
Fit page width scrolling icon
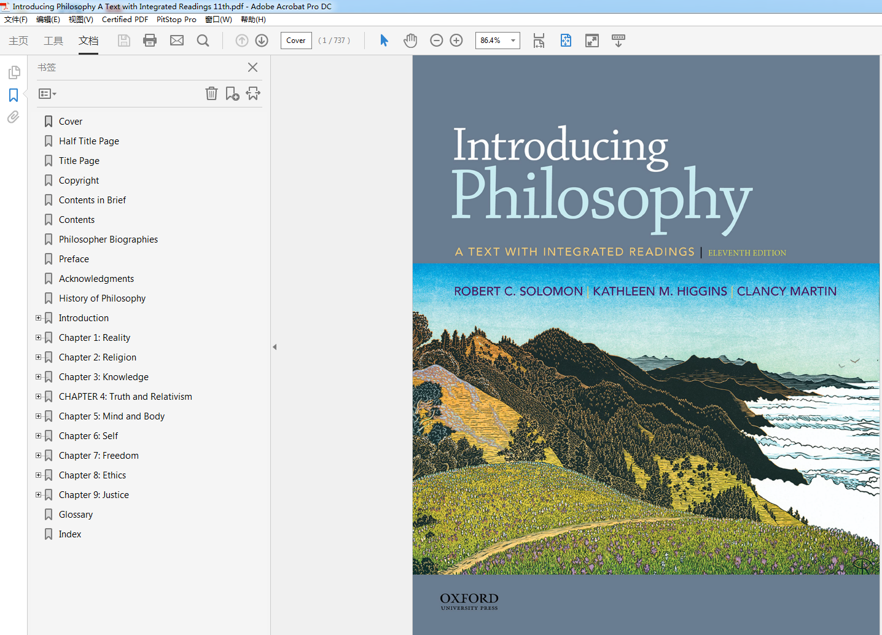[539, 41]
